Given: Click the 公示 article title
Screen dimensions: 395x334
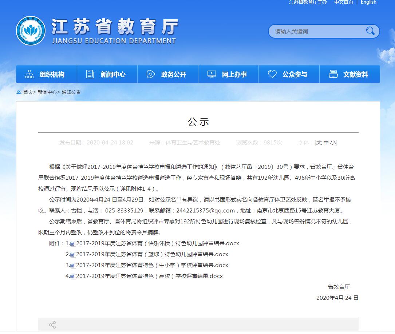Looking at the screenshot, I should coord(198,122).
